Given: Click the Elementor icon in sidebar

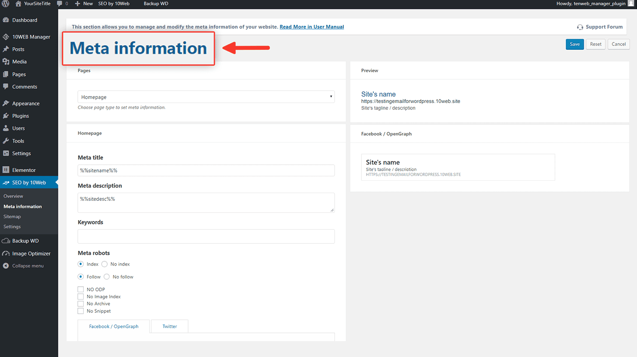Looking at the screenshot, I should coord(6,170).
